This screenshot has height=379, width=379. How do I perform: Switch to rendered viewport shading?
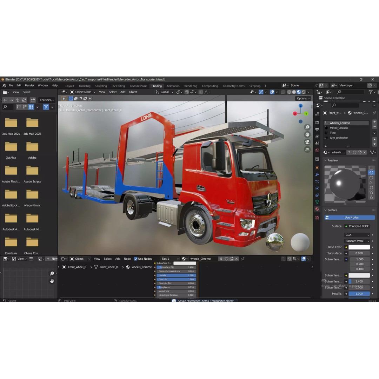(304, 92)
